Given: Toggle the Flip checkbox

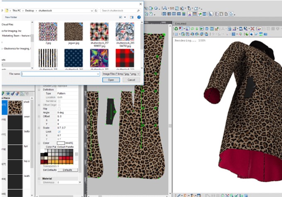Looking at the screenshot, I should tap(59, 109).
